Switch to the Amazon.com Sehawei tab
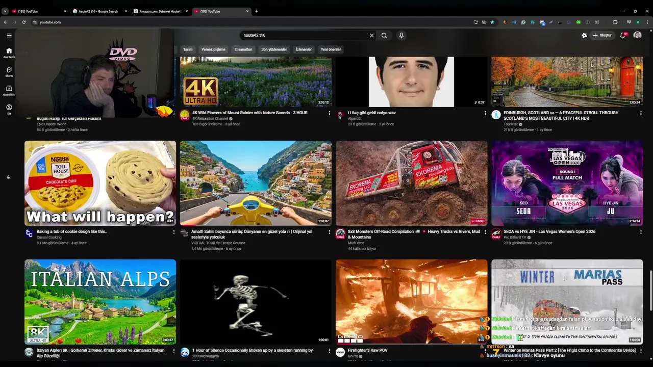The width and height of the screenshot is (653, 367). [160, 11]
